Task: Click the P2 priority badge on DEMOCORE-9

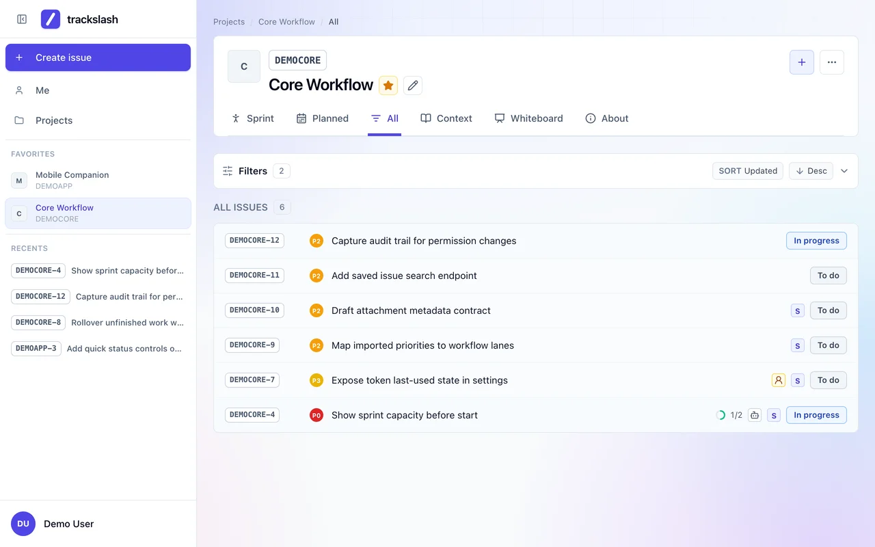Action: click(x=316, y=345)
